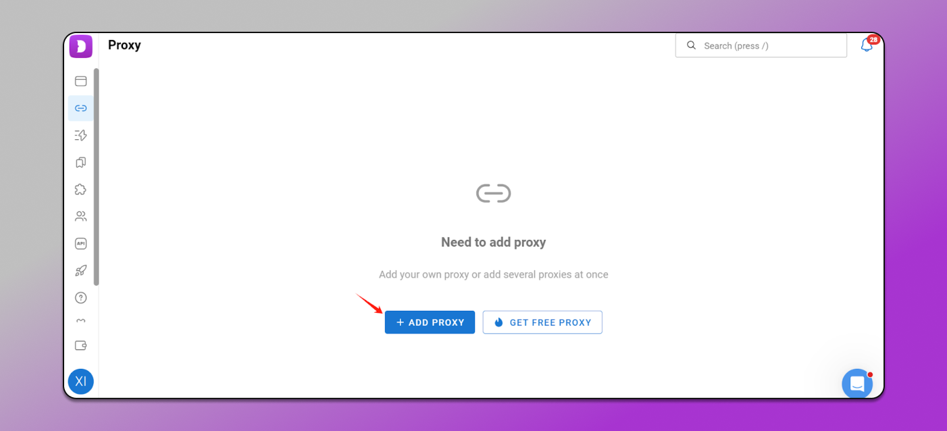Click the tilde status icon in sidebar
947x431 pixels.
coord(80,322)
